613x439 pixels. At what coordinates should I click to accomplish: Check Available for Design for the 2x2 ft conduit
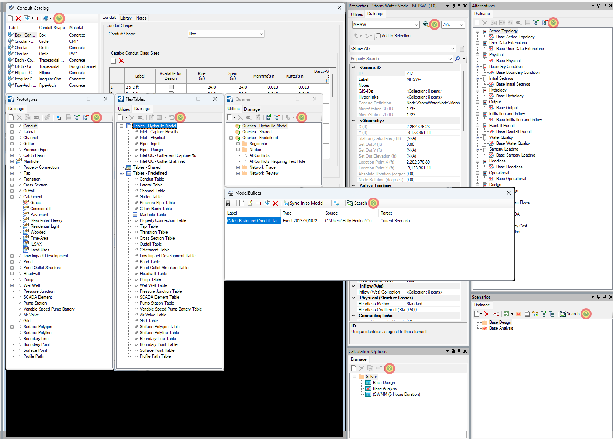point(171,87)
